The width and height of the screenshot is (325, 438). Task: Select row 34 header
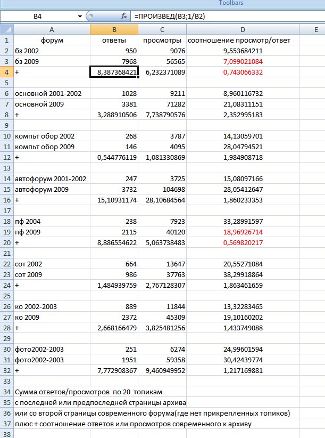click(6, 392)
